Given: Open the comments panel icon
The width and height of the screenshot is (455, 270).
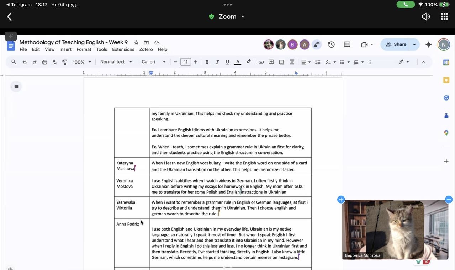Looking at the screenshot, I should click(347, 44).
